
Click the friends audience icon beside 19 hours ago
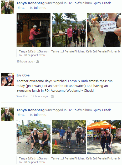[52, 96]
